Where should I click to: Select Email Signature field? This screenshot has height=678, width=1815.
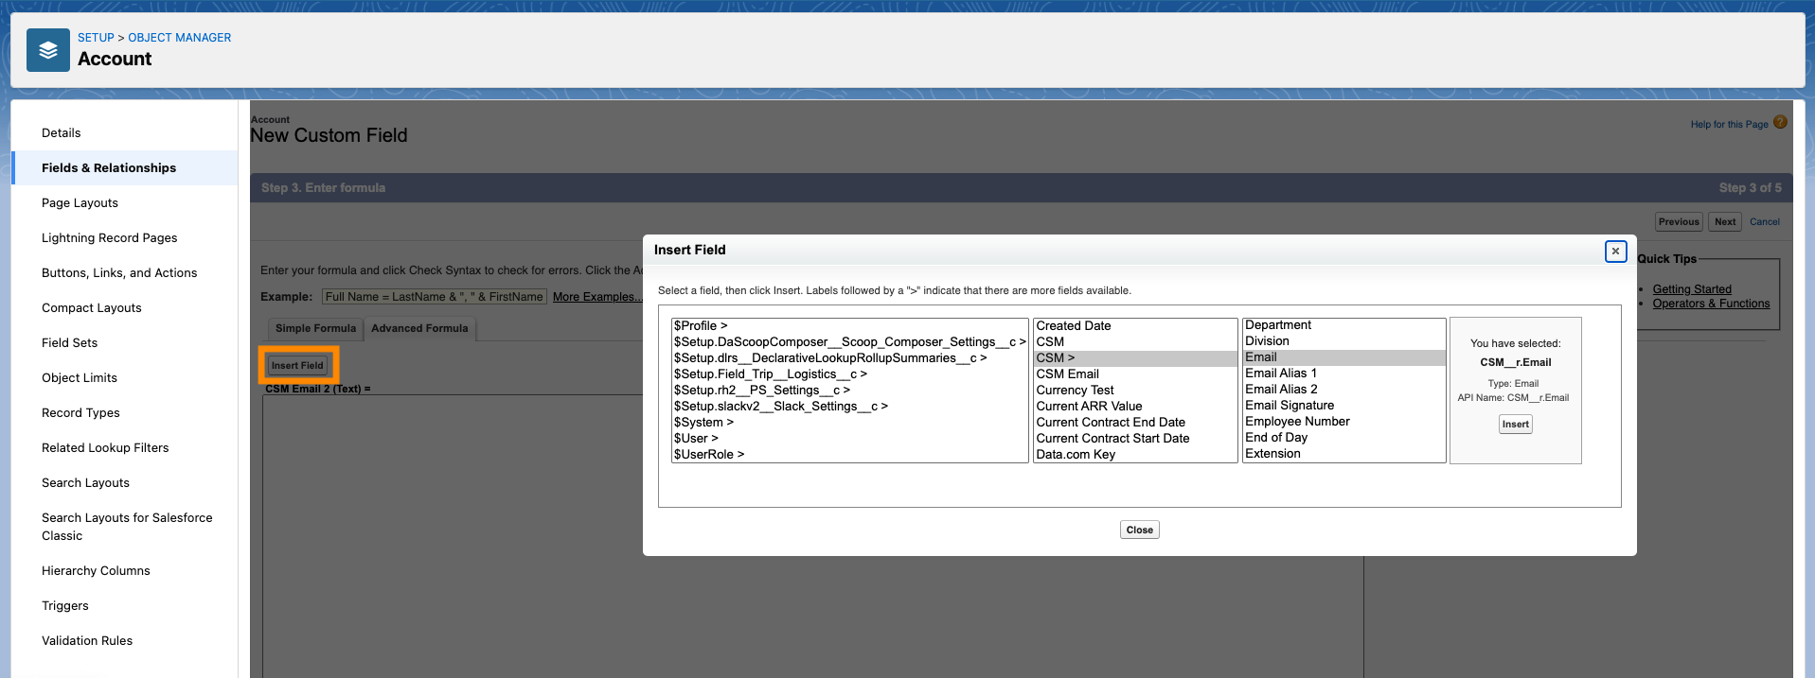coord(1344,406)
